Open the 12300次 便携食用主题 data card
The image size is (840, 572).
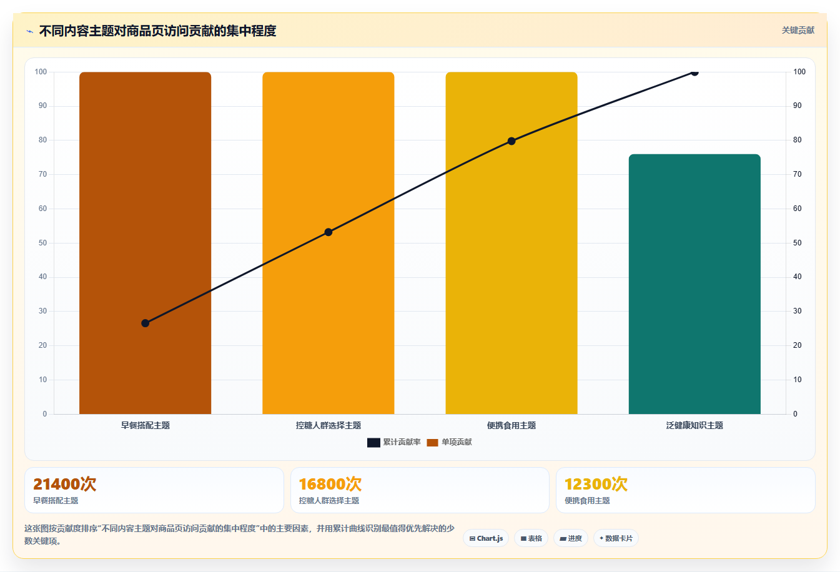686,490
